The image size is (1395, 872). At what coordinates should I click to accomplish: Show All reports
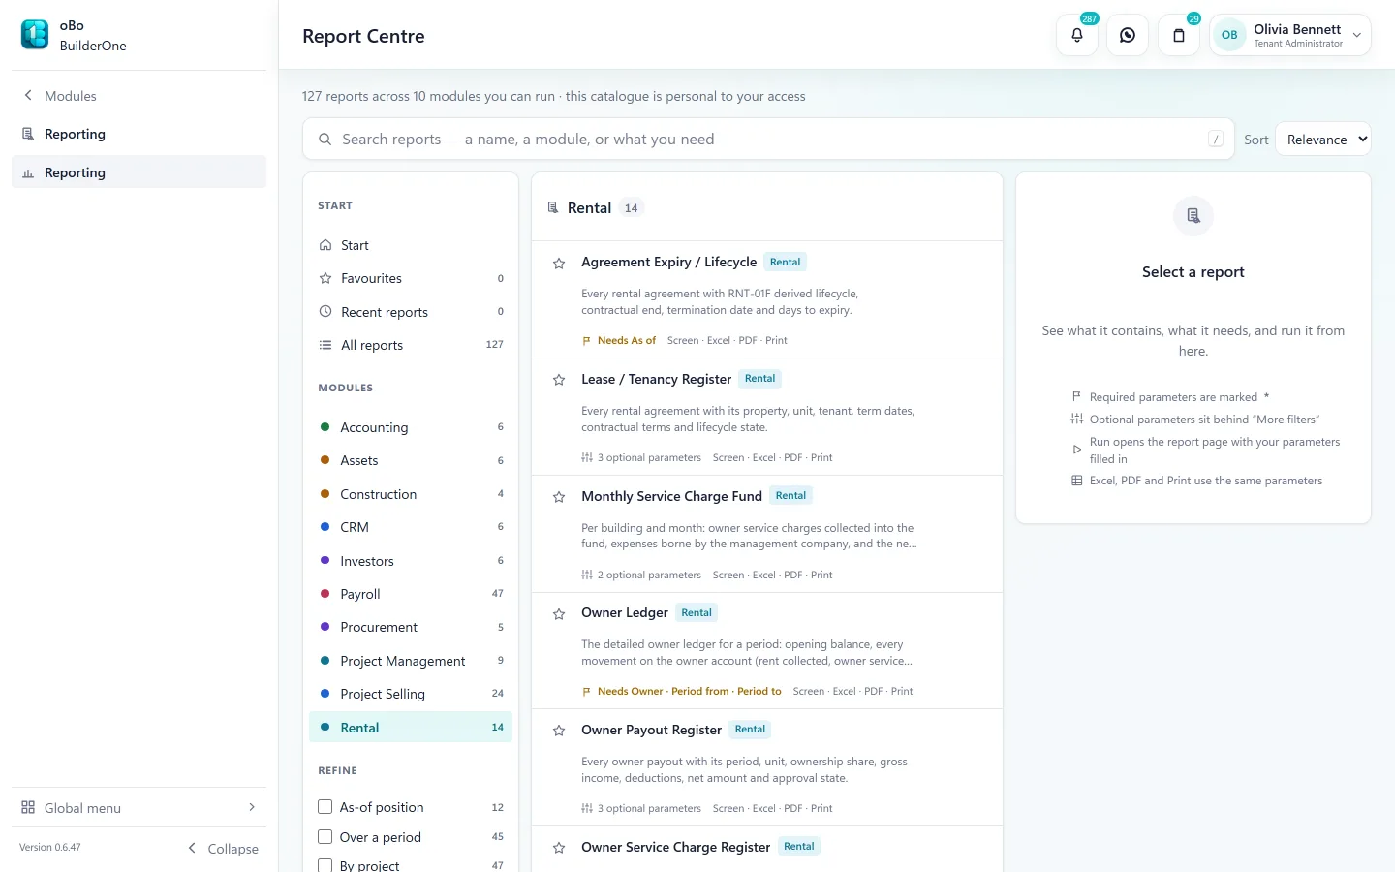(x=411, y=345)
